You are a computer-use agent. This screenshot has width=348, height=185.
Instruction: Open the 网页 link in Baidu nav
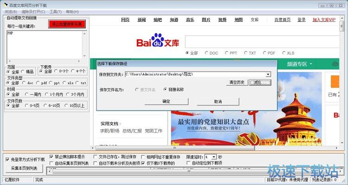pos(125,20)
